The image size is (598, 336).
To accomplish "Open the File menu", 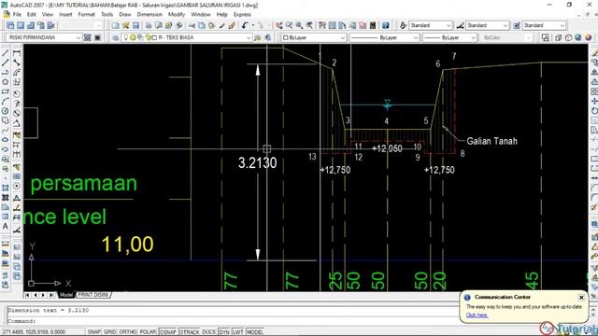I will coord(17,15).
